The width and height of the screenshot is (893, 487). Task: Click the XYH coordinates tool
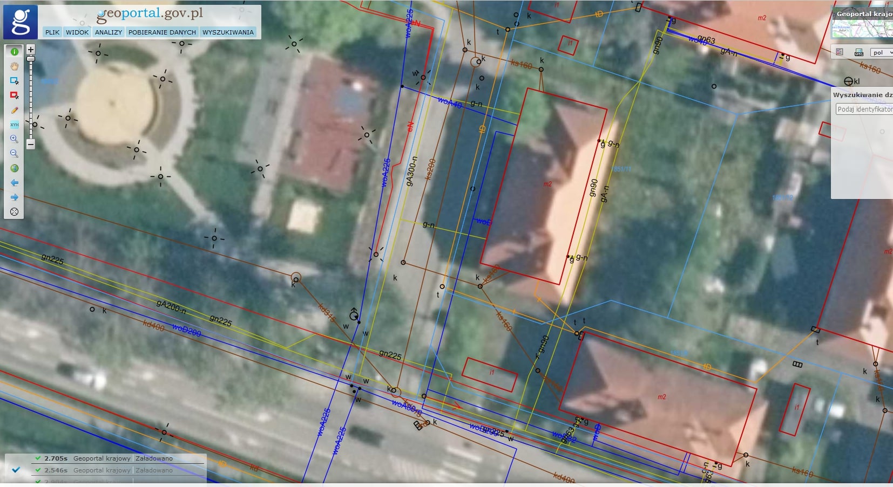click(x=15, y=125)
